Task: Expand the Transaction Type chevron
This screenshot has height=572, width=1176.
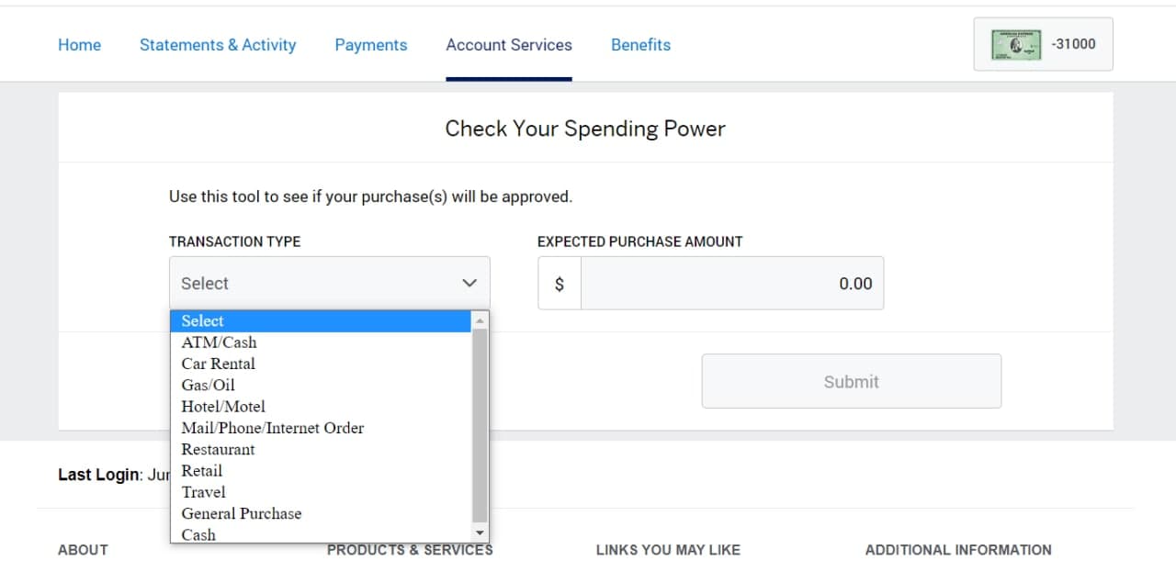Action: click(x=469, y=283)
